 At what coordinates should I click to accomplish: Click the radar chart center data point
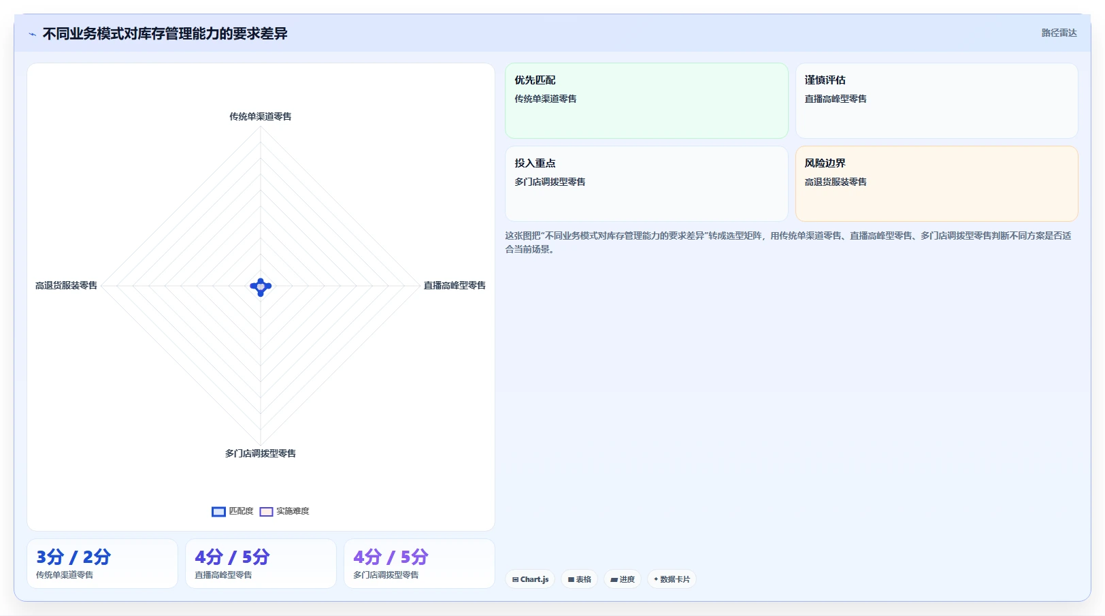[x=261, y=287]
